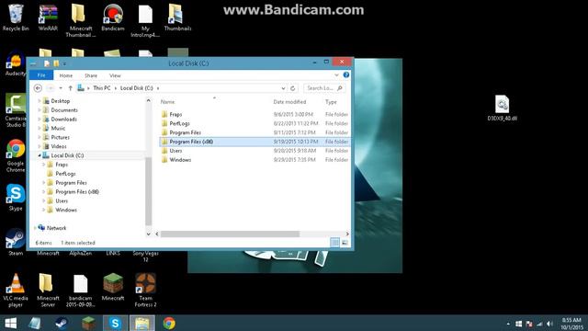This screenshot has width=588, height=331.
Task: Select Videos in the navigation pane
Action: [x=59, y=146]
